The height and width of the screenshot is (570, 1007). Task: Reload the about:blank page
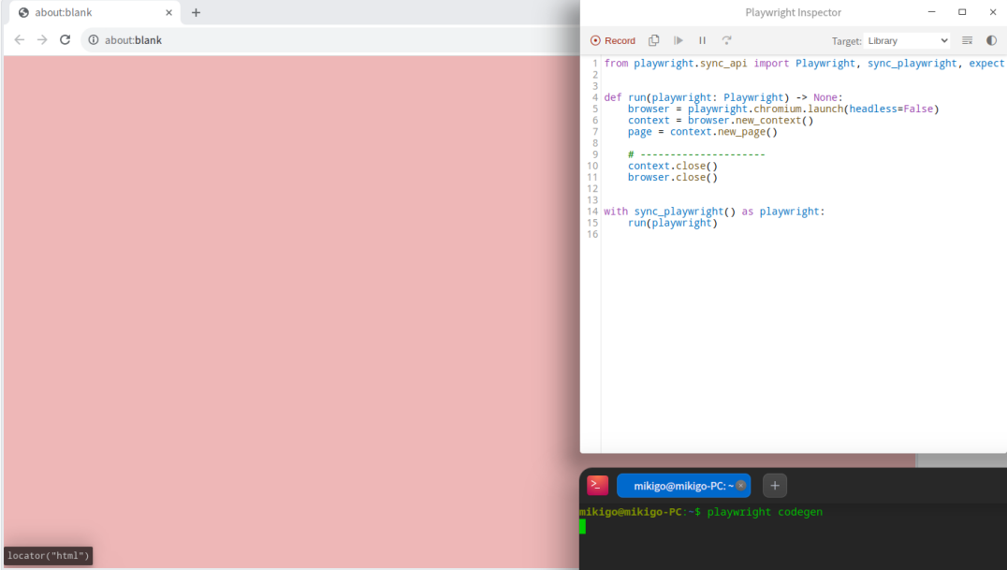pos(65,40)
